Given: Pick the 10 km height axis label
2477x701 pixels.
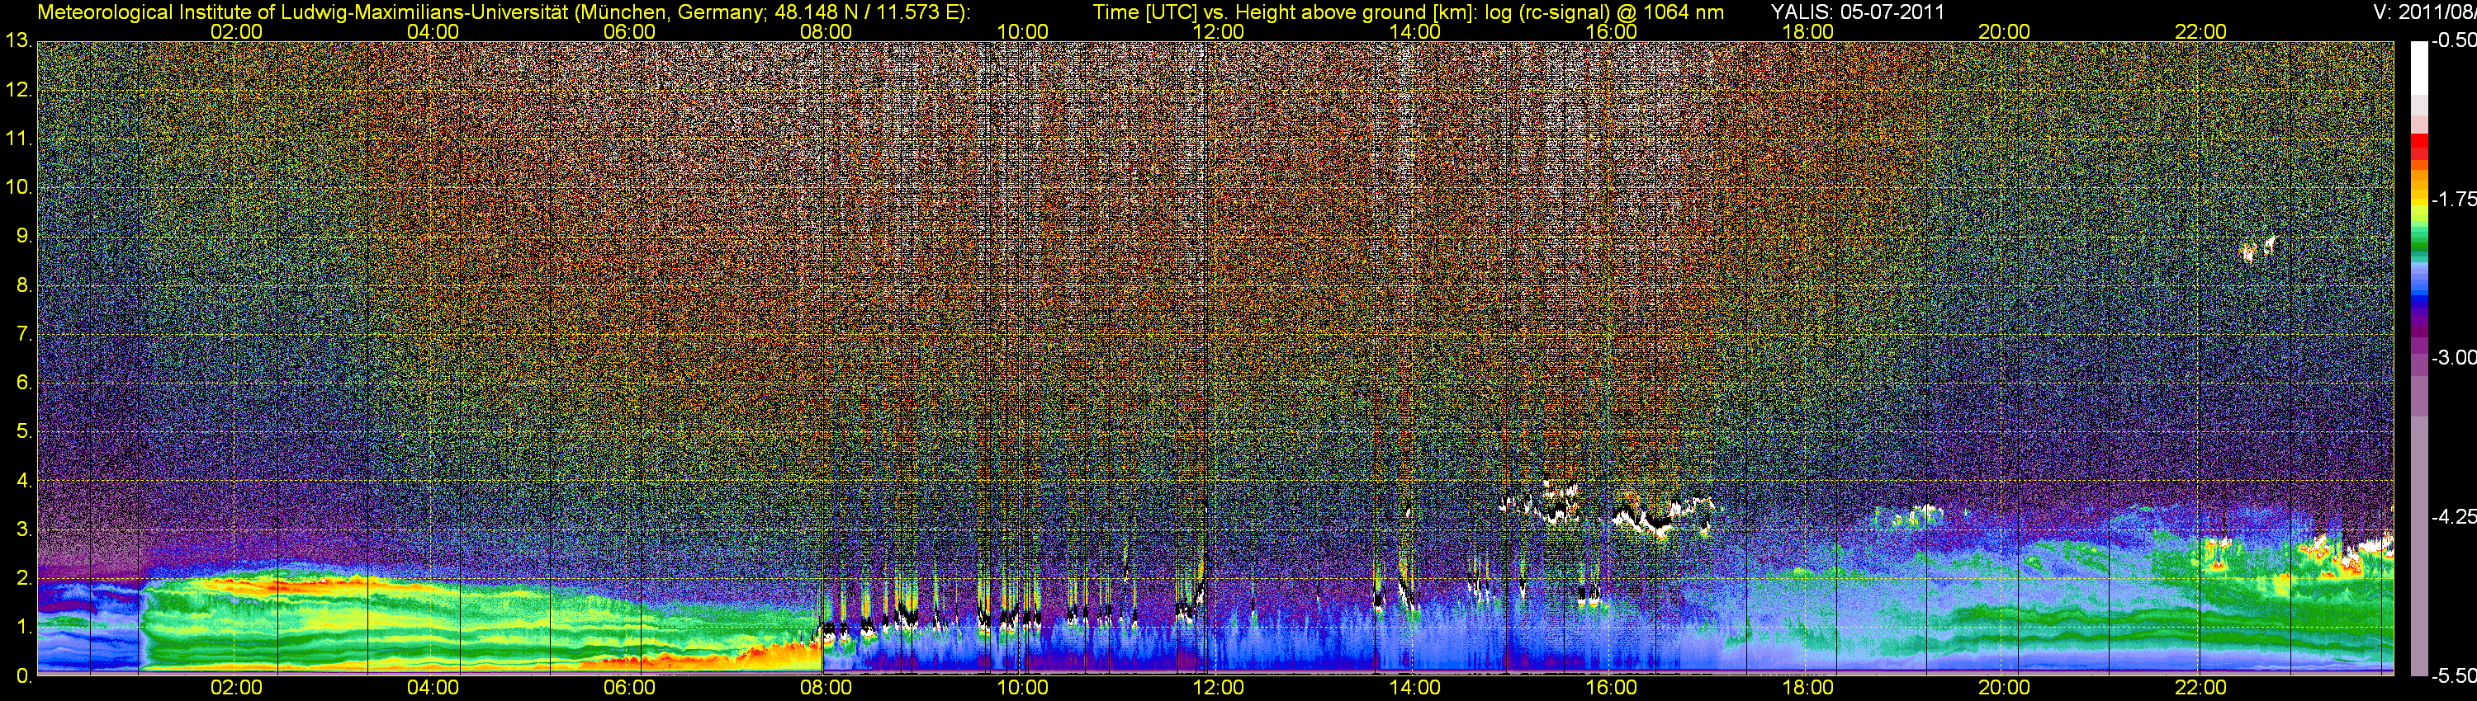Looking at the screenshot, I should [x=18, y=187].
